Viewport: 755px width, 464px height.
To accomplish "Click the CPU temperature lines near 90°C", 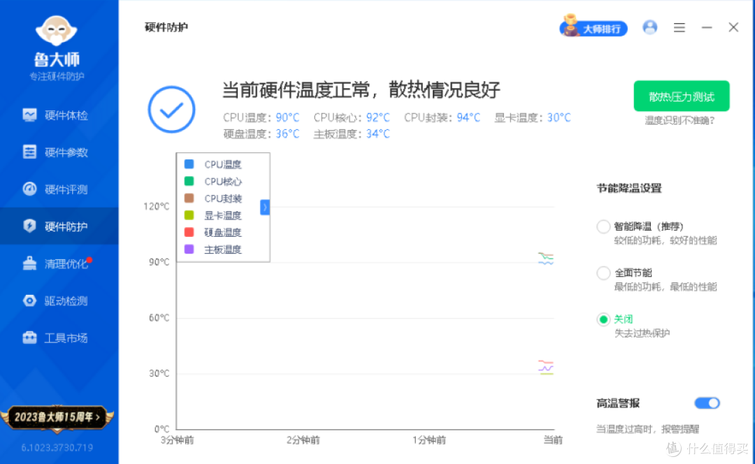I will [545, 259].
